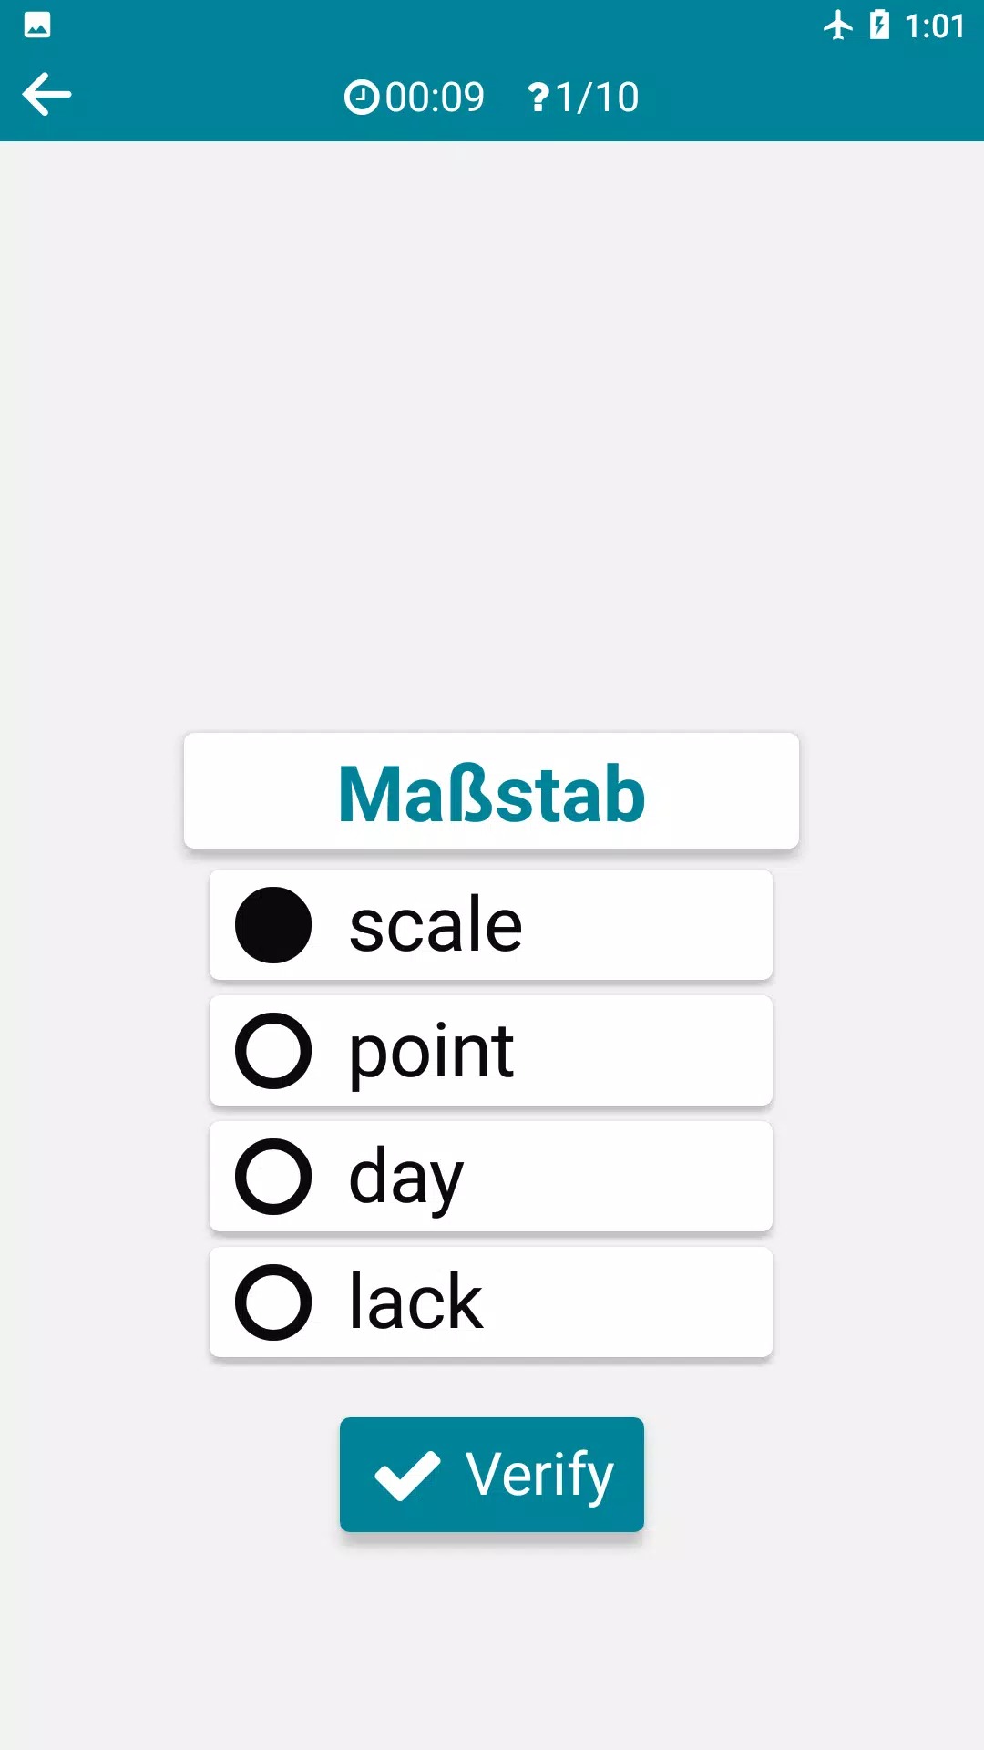Screen dimensions: 984x1750
Task: Click the checkmark icon on Verify
Action: pyautogui.click(x=407, y=1475)
